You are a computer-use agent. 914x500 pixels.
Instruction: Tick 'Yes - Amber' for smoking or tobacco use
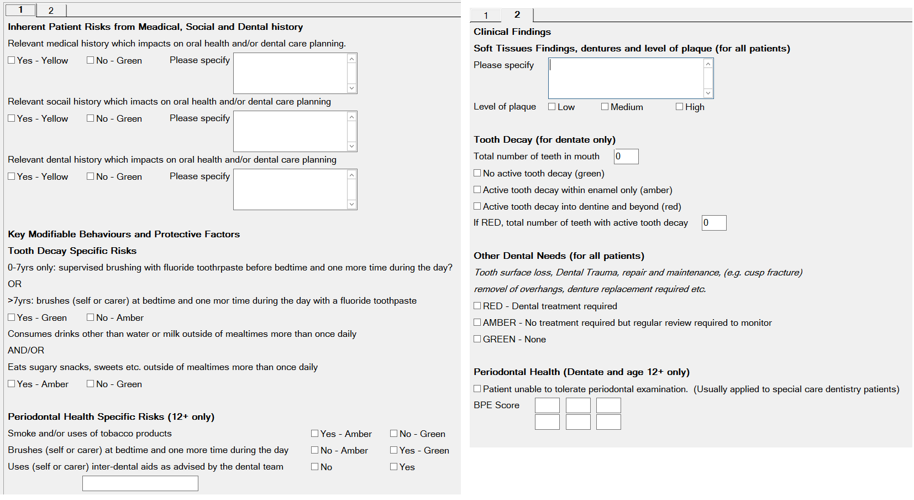tap(315, 434)
